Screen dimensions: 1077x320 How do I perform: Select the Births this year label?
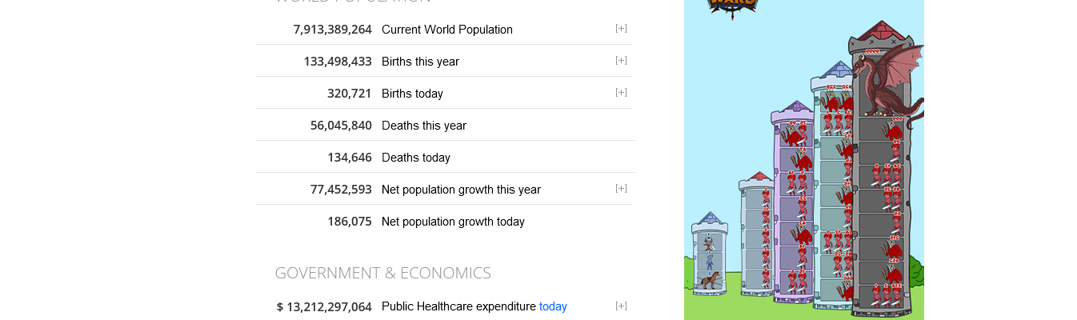click(x=420, y=62)
